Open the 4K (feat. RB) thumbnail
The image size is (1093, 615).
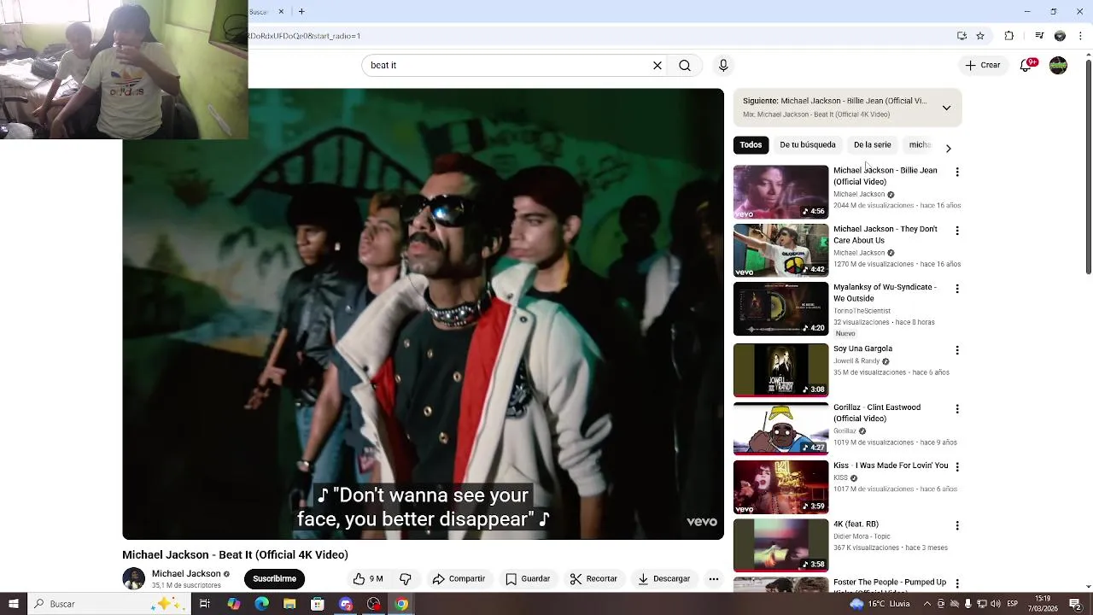pos(780,546)
